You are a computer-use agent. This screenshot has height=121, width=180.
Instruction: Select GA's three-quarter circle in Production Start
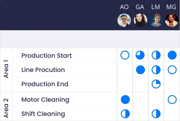pyautogui.click(x=140, y=55)
